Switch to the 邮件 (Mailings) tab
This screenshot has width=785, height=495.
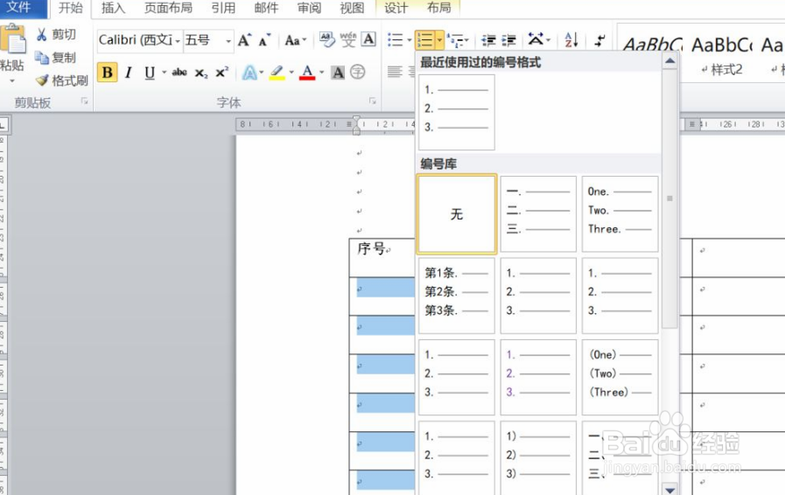point(266,8)
